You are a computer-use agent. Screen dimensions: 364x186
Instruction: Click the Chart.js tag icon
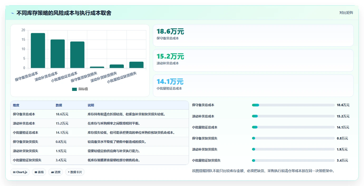point(14,172)
